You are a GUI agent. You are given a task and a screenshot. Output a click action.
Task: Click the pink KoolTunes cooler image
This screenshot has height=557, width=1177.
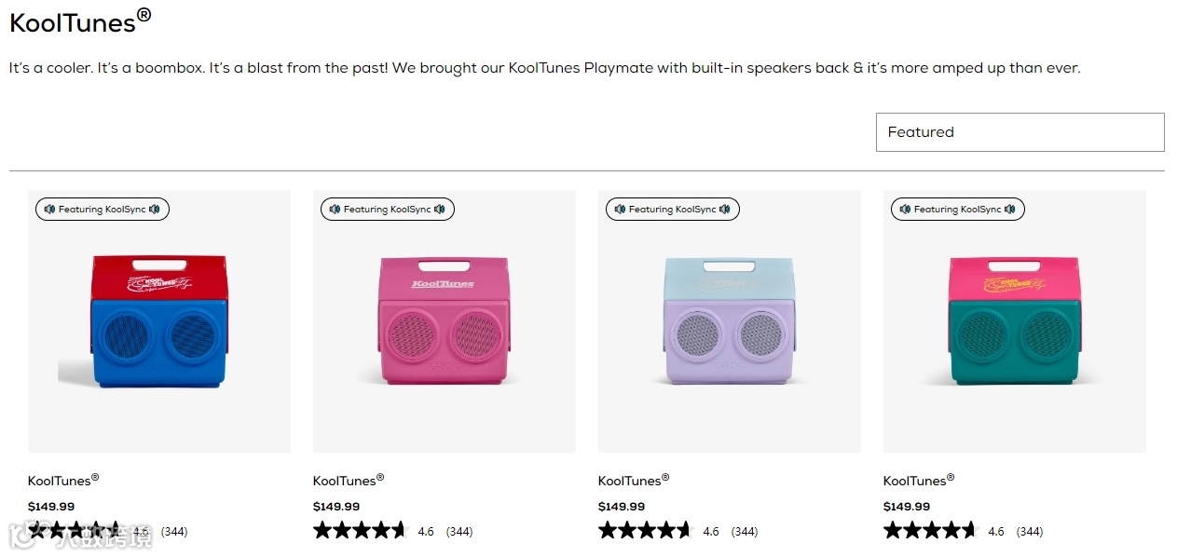click(x=444, y=321)
